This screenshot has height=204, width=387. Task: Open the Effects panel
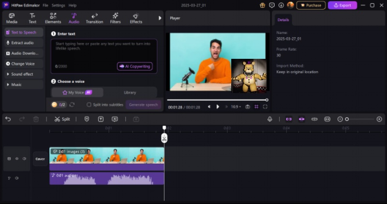(136, 18)
